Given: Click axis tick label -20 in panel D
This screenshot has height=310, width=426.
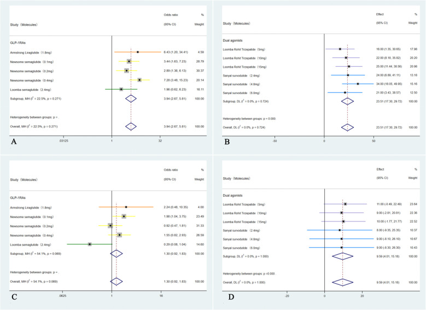Looking at the screenshot, I should pos(287,296).
